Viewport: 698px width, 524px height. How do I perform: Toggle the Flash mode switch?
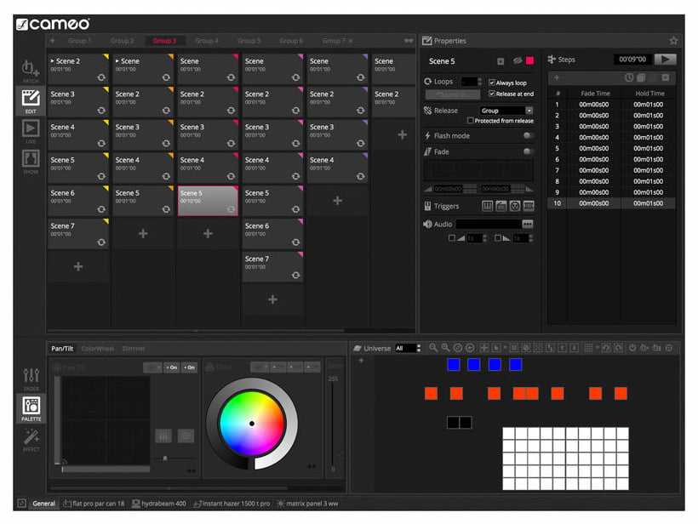(529, 136)
